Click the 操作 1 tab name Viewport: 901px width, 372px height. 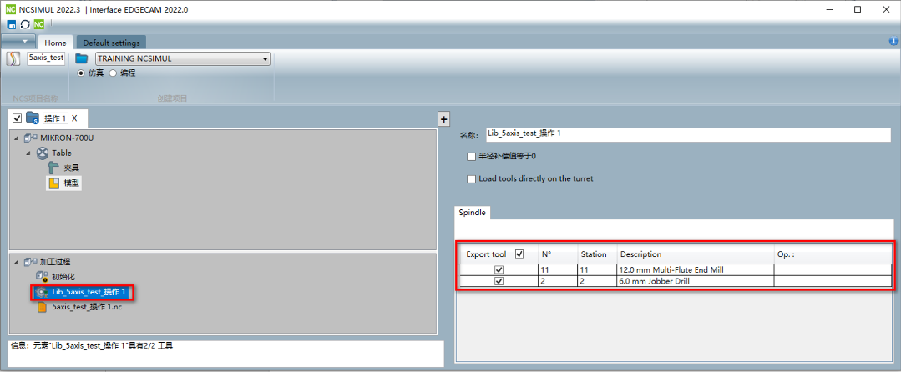point(55,118)
